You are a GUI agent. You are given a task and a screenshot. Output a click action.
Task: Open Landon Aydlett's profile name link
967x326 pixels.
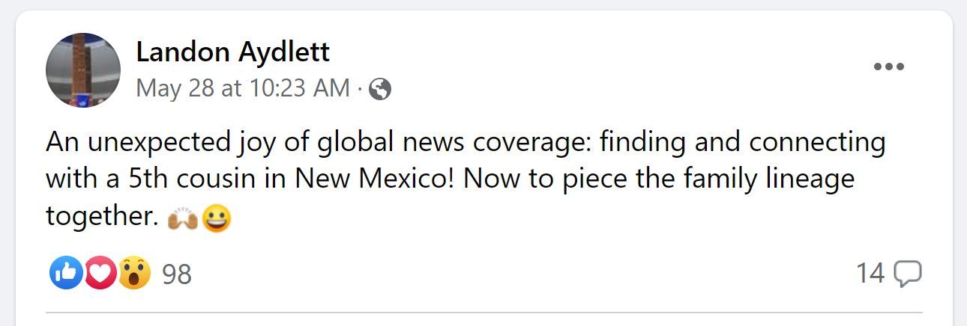tap(232, 52)
